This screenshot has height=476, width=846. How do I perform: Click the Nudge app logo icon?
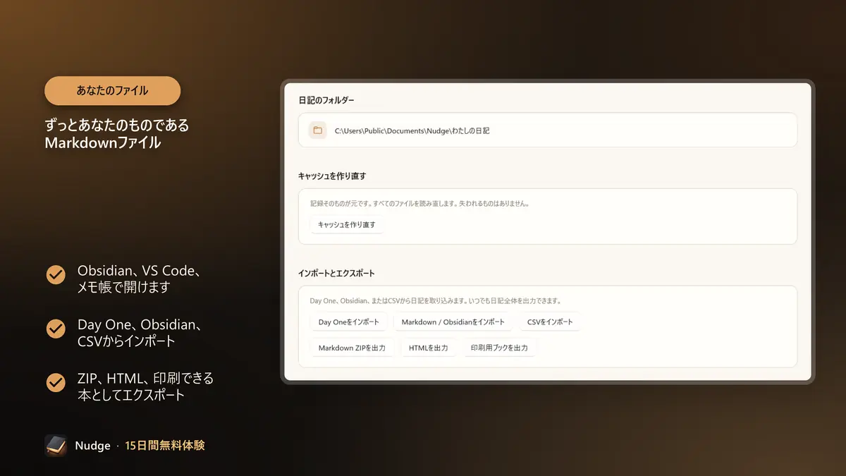point(56,446)
